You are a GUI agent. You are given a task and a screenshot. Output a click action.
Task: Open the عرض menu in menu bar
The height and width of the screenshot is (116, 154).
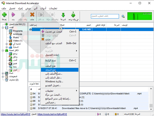(x=28, y=8)
